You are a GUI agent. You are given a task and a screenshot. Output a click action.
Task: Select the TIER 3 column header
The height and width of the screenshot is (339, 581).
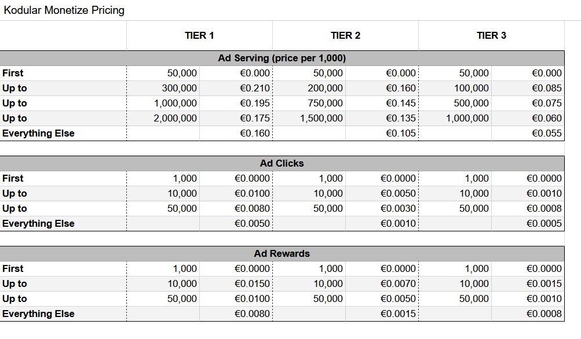(491, 35)
